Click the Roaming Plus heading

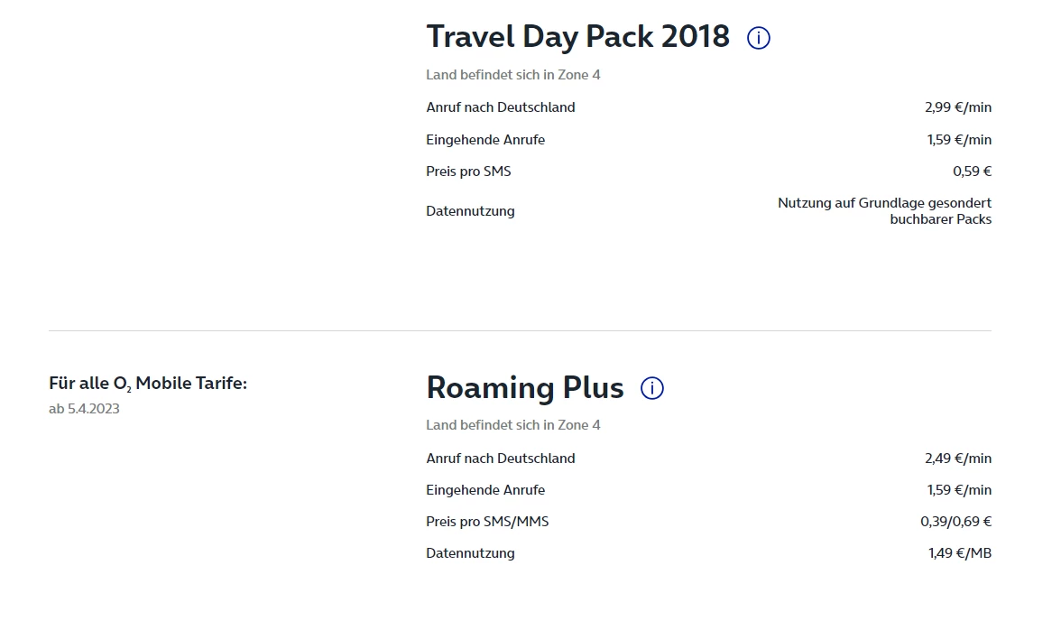pyautogui.click(x=524, y=387)
